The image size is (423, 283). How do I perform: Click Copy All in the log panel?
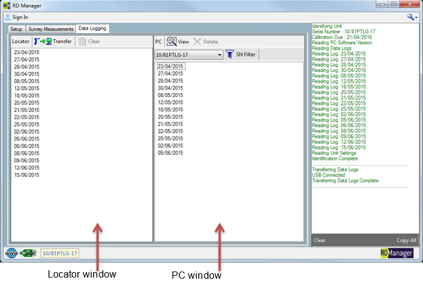[x=406, y=240]
